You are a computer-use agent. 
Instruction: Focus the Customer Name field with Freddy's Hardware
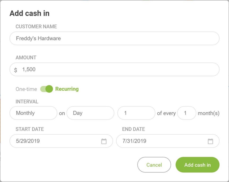pyautogui.click(x=115, y=38)
